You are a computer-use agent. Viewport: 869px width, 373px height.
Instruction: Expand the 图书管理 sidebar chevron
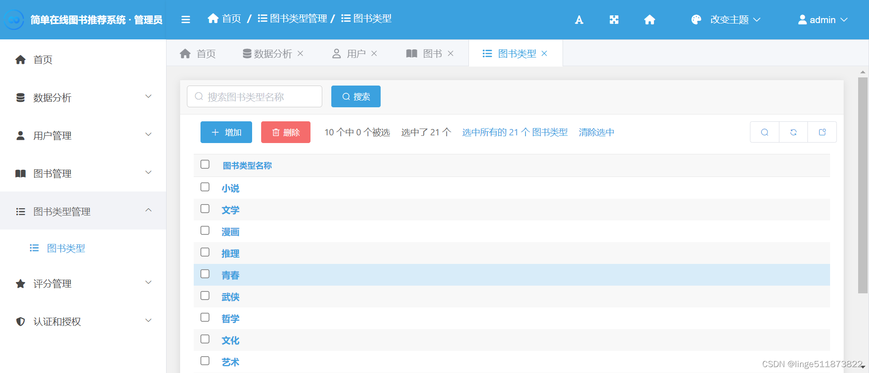point(148,172)
